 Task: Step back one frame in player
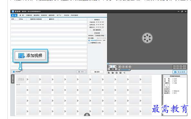tap(127, 67)
